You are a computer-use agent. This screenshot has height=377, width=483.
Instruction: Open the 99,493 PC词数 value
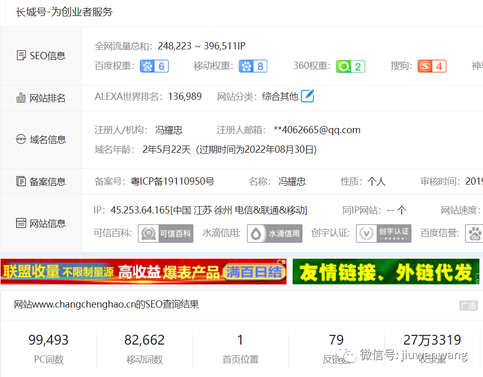click(x=48, y=340)
